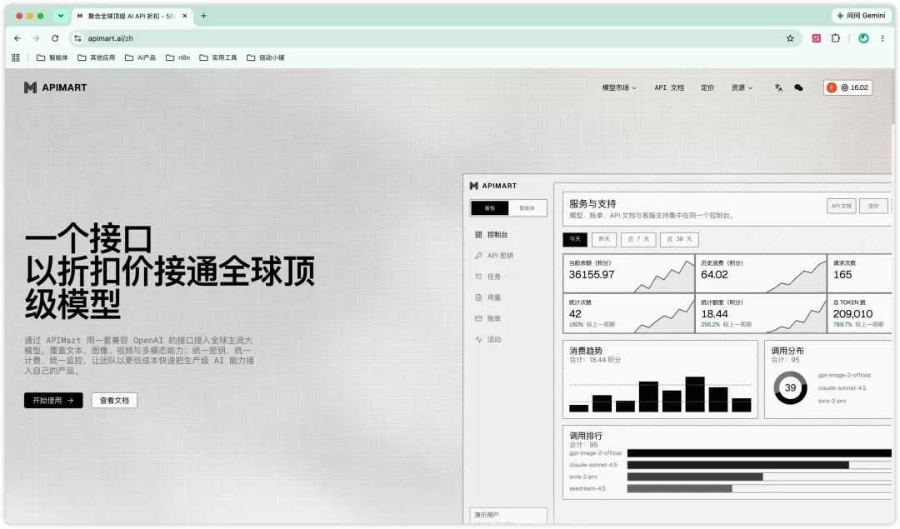Screen dimensions: 900x529
Task: Select the 看板 tab in dashboard preview
Action: (490, 208)
